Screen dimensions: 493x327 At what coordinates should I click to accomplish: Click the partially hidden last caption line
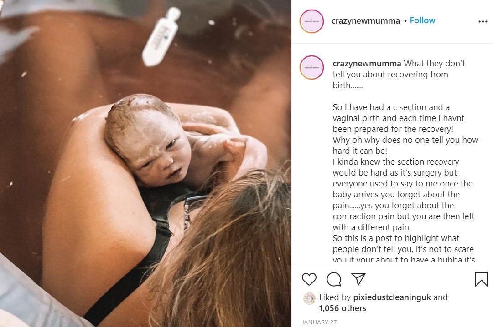404,259
